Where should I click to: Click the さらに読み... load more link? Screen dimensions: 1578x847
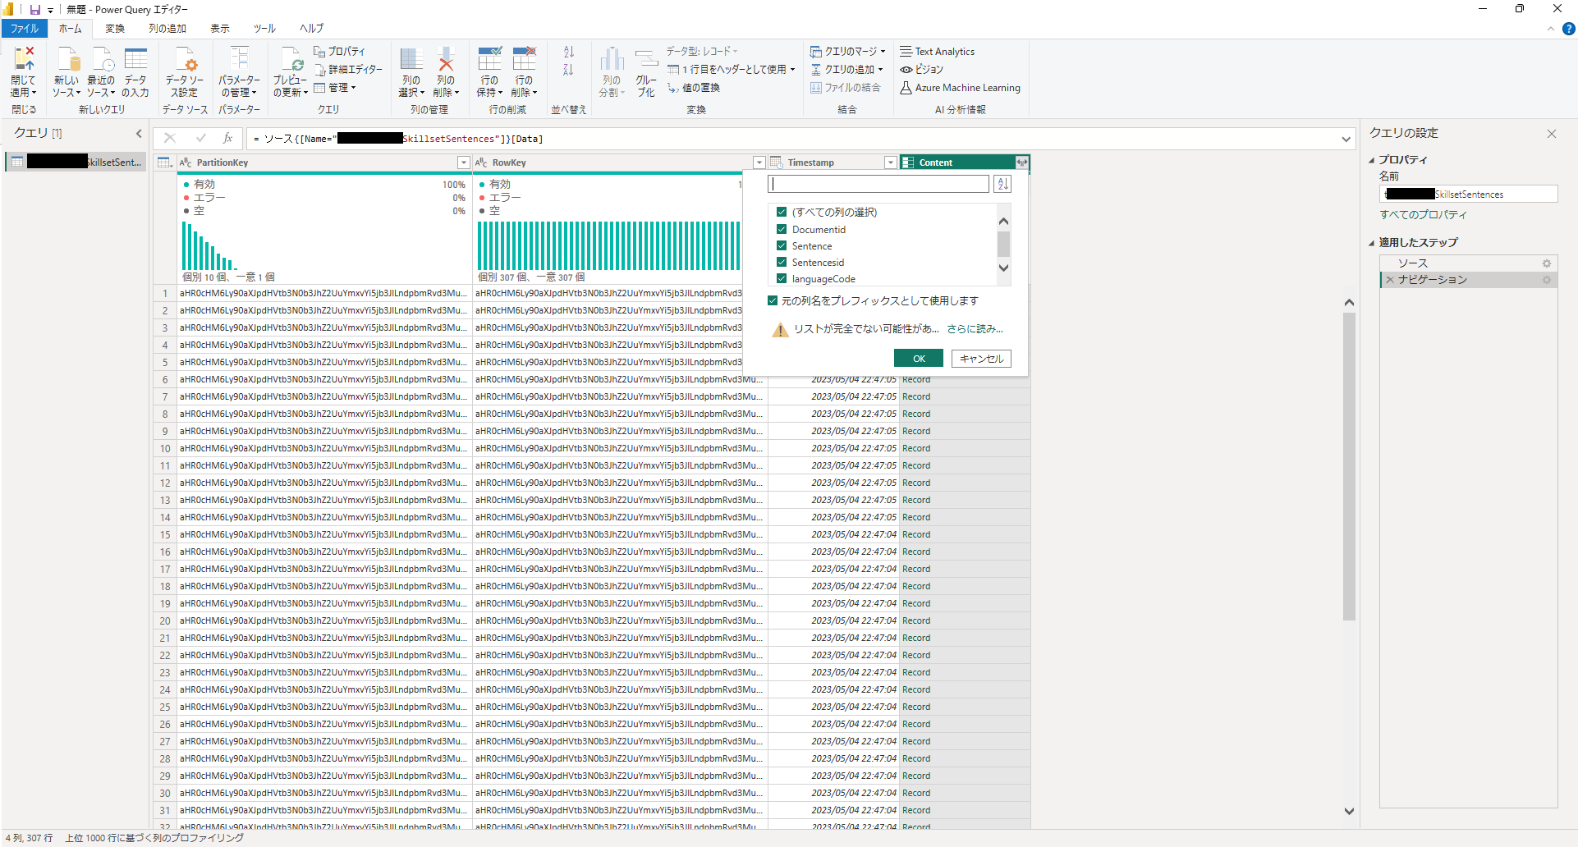pos(975,329)
